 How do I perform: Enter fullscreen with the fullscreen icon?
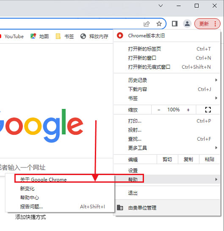pos(208,110)
